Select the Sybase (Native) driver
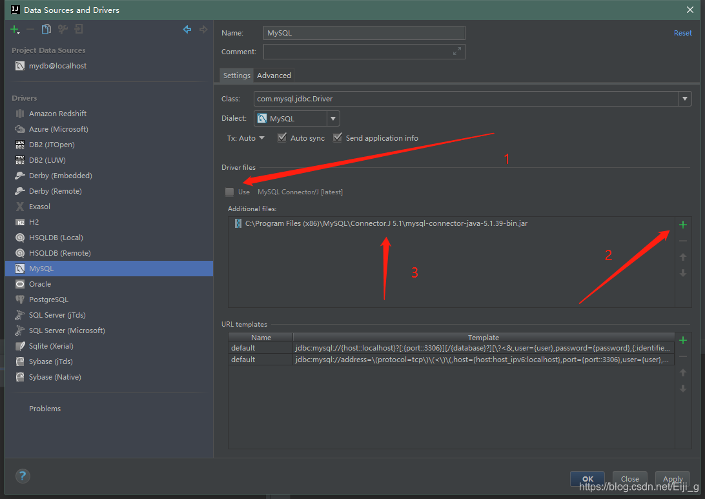705x499 pixels. (x=109, y=377)
